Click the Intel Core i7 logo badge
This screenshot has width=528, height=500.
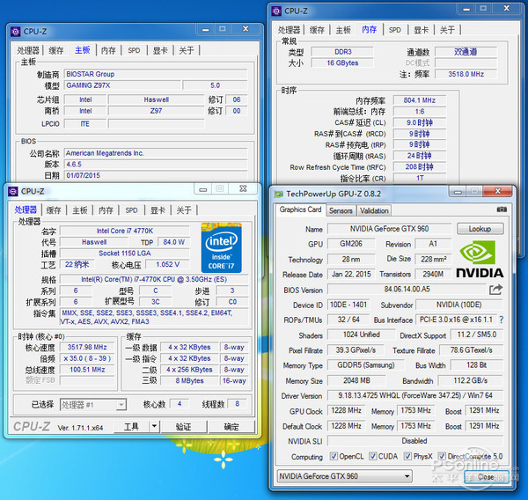point(221,247)
